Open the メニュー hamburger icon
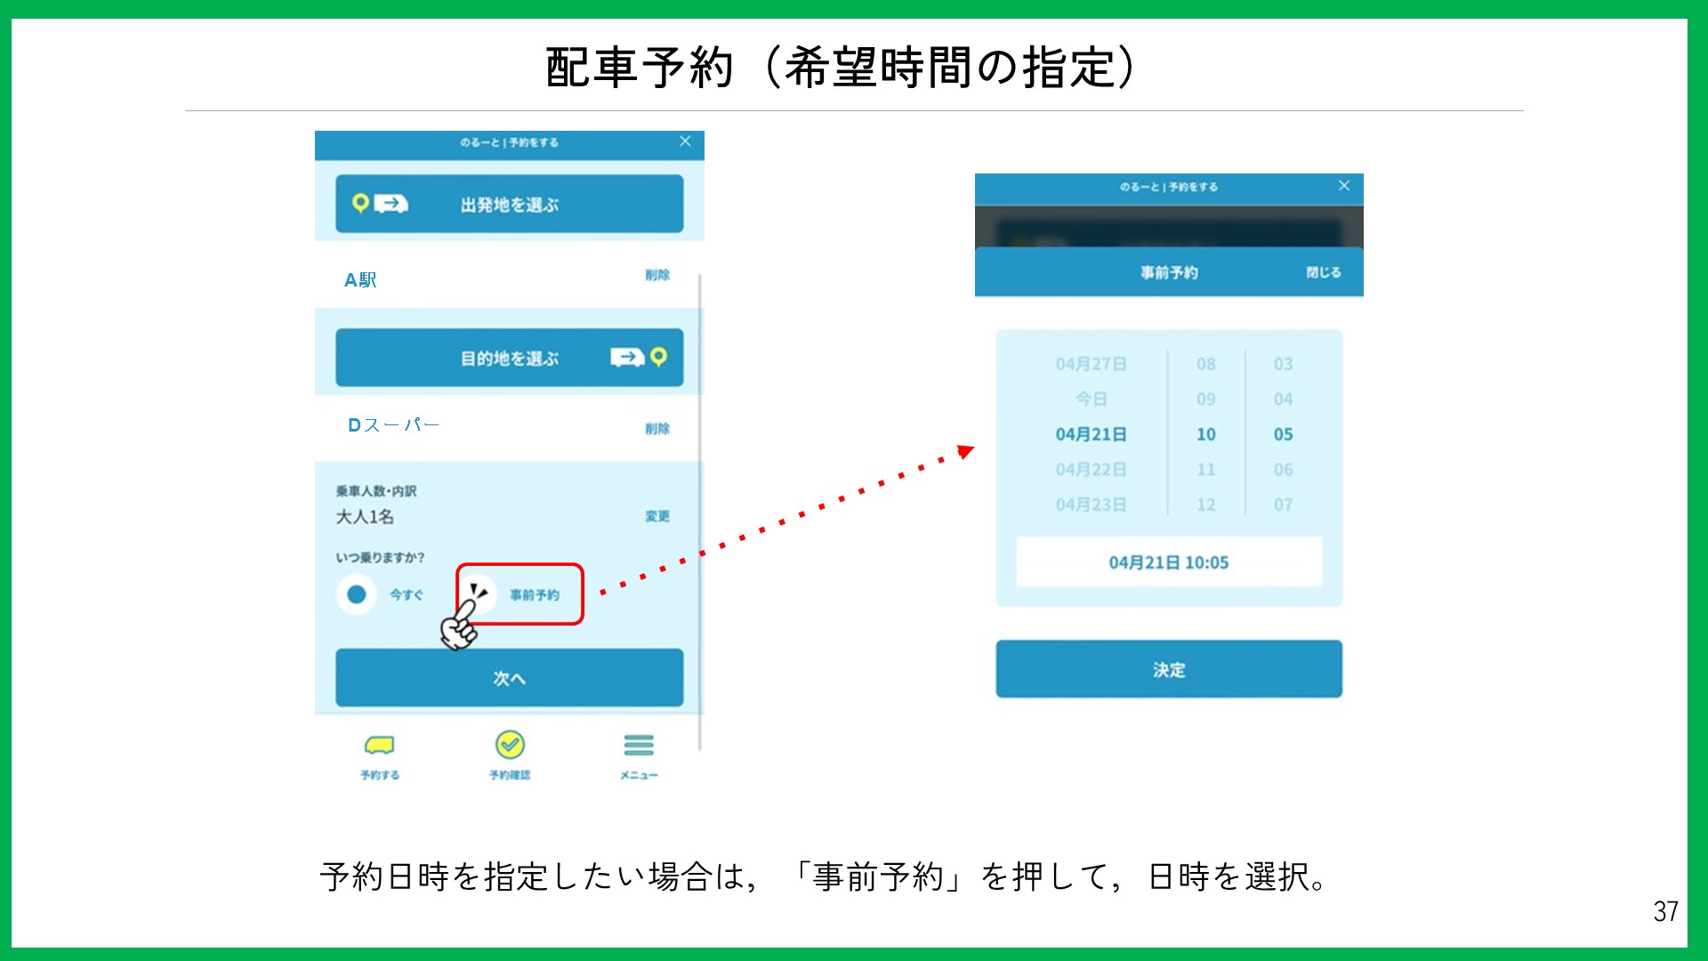1708x961 pixels. [x=638, y=745]
